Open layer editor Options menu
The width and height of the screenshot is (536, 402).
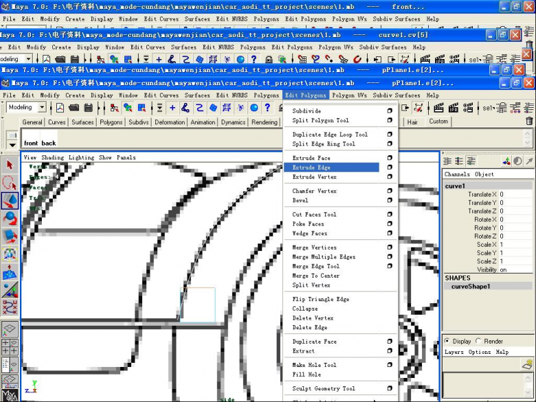pos(480,352)
